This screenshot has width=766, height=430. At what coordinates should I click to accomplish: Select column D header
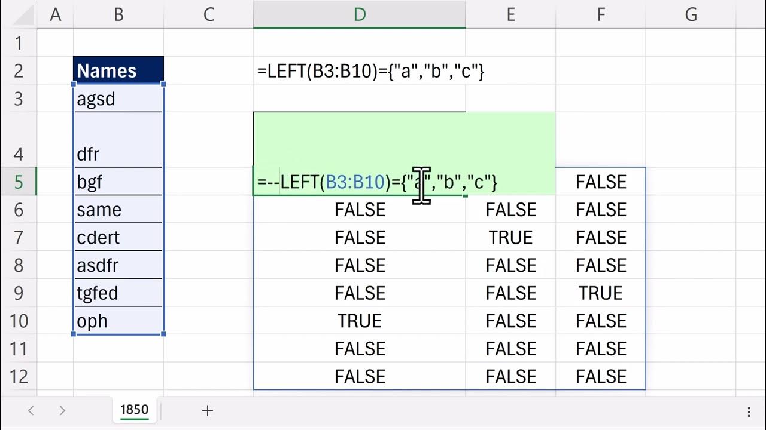[359, 14]
